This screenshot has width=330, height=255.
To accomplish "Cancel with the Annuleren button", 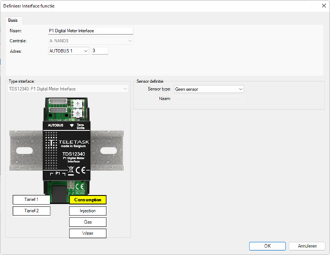I will pos(307,246).
